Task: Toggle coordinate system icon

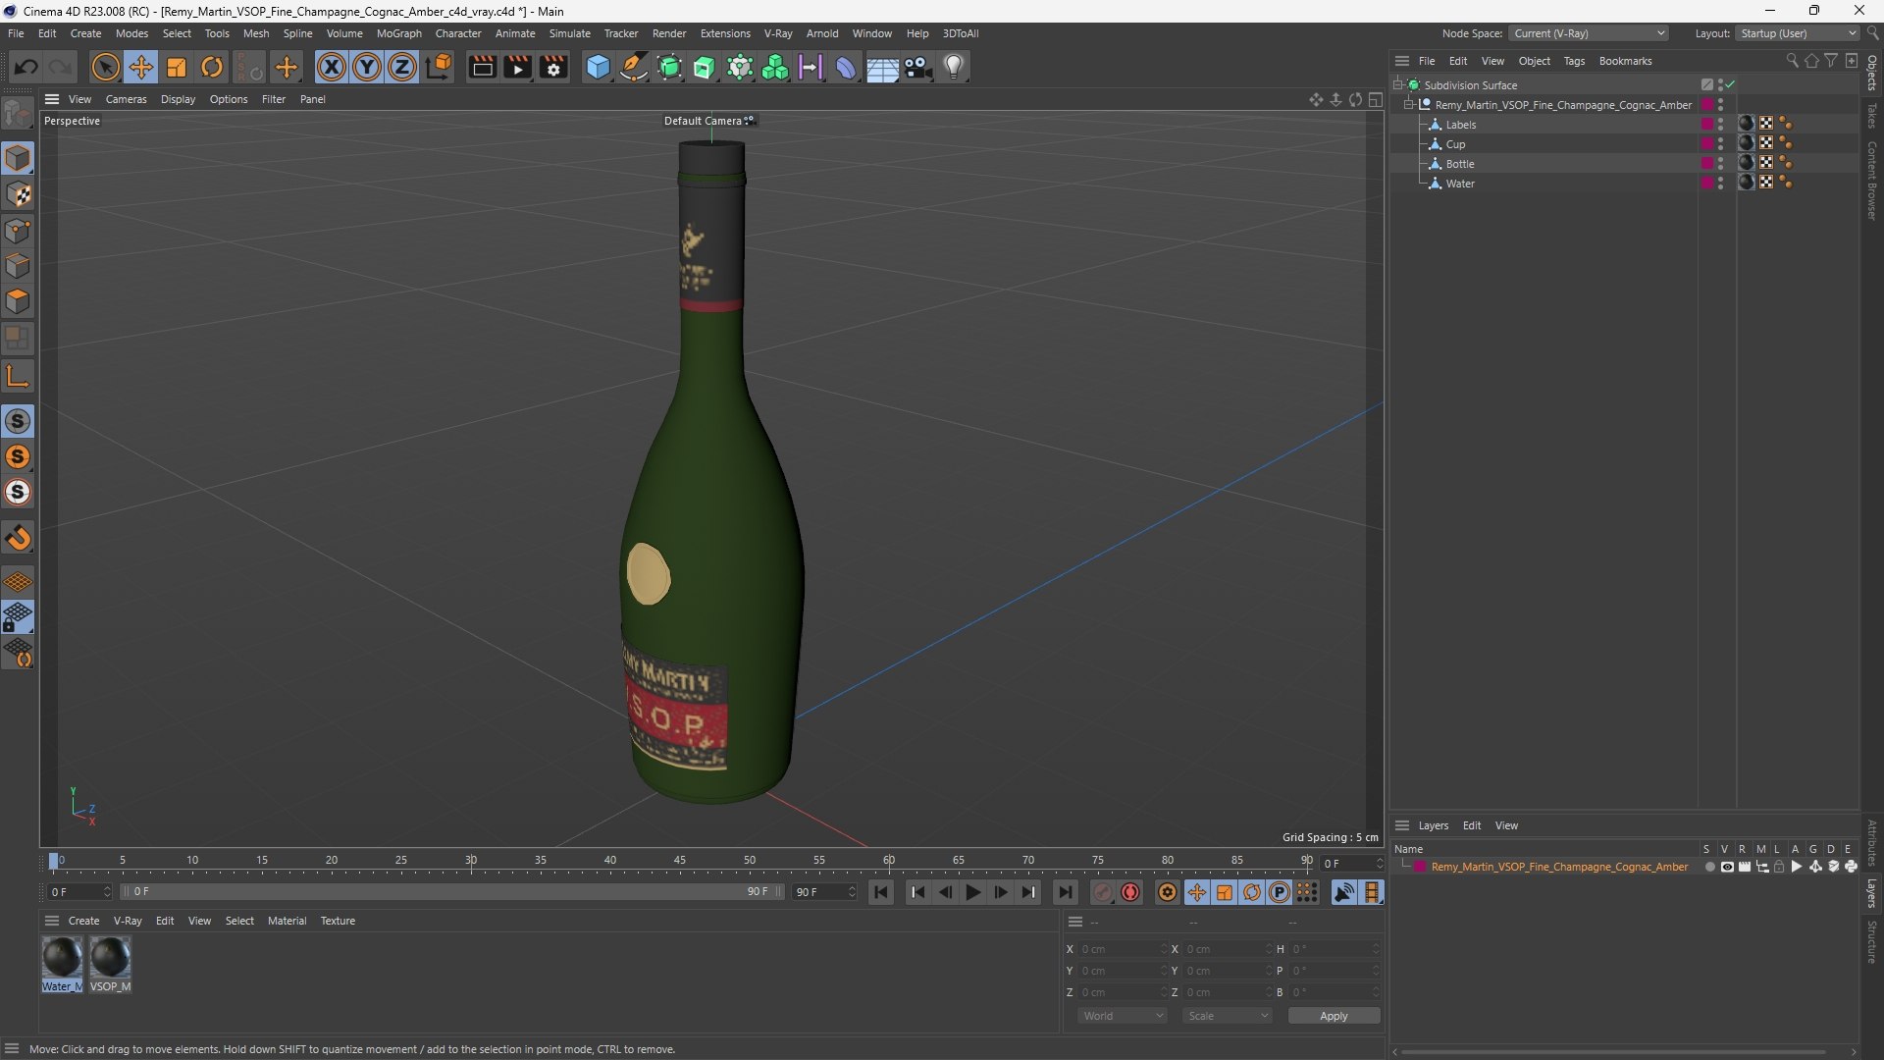Action: pos(439,67)
